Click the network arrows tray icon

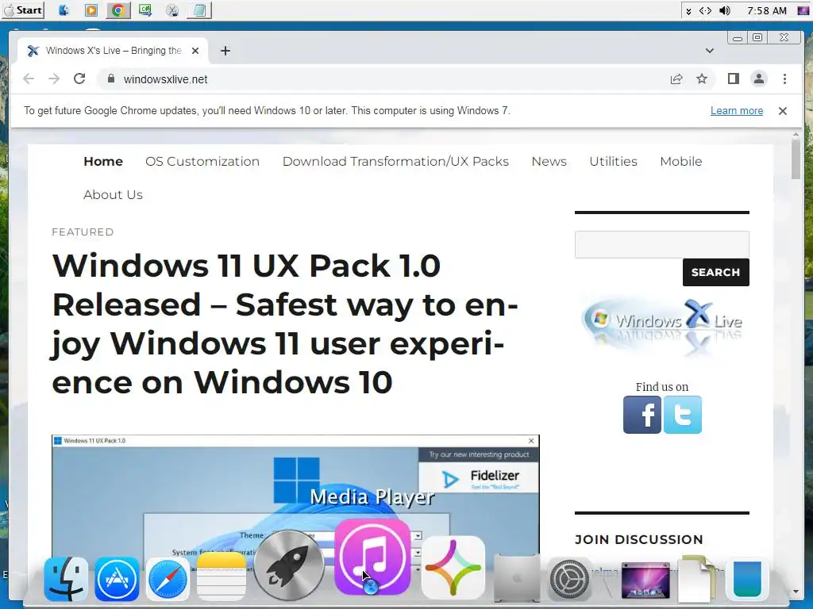[x=705, y=10]
